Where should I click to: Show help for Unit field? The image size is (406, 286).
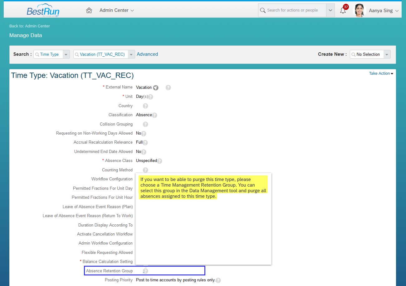[150, 97]
